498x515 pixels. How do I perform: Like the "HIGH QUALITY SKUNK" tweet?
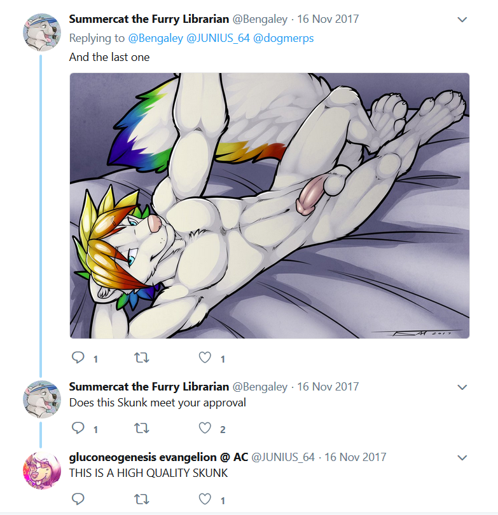[205, 499]
